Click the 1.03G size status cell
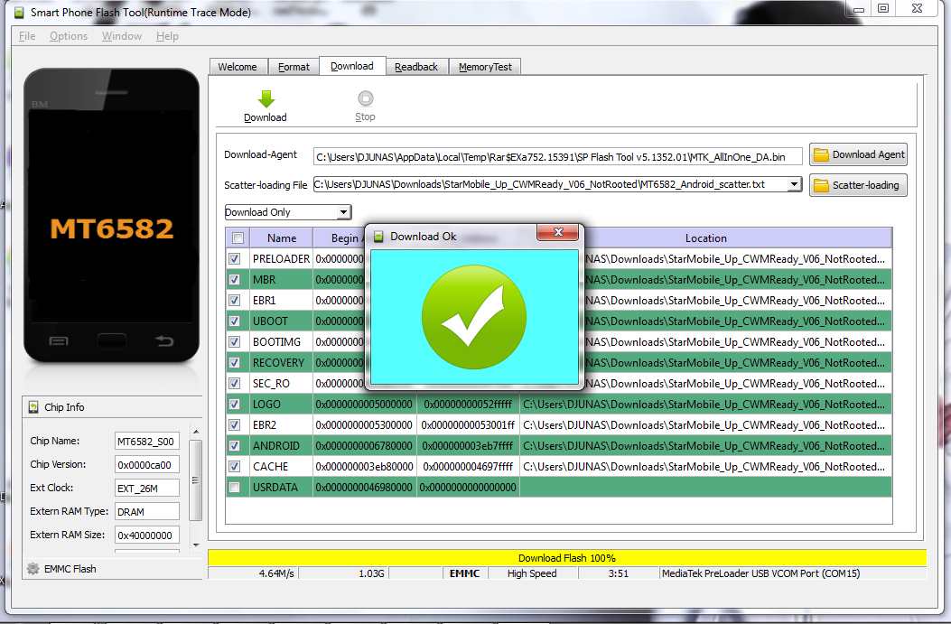Image resolution: width=951 pixels, height=624 pixels. [343, 573]
